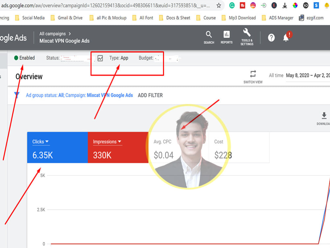330x248 pixels.
Task: Open the Grammarly extension icon
Action: click(x=232, y=6)
